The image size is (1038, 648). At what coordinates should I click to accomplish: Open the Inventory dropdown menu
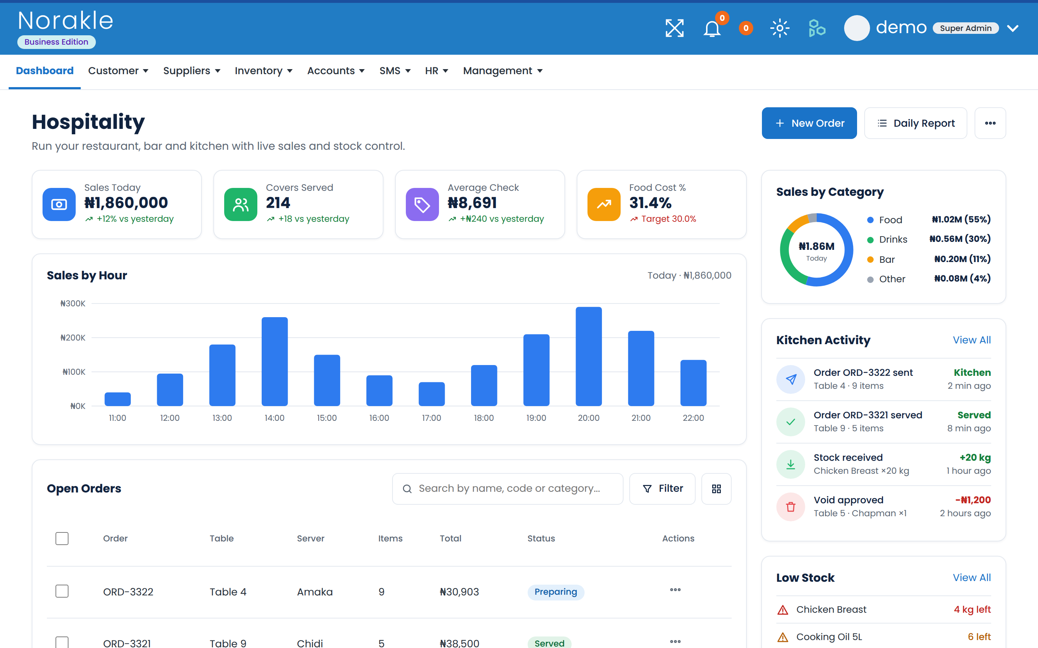coord(263,71)
